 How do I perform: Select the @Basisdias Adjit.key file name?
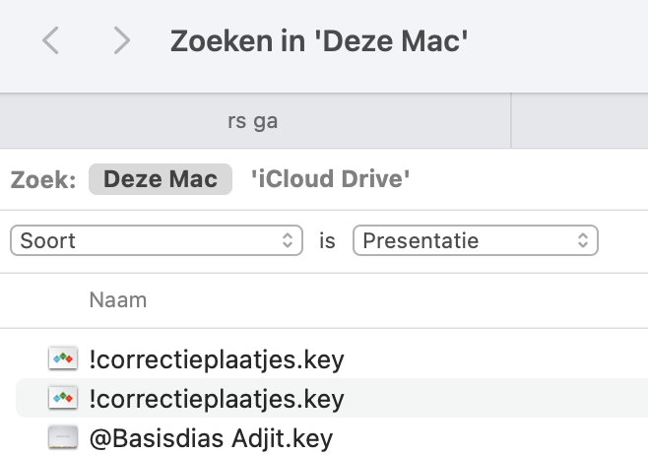[x=211, y=438]
